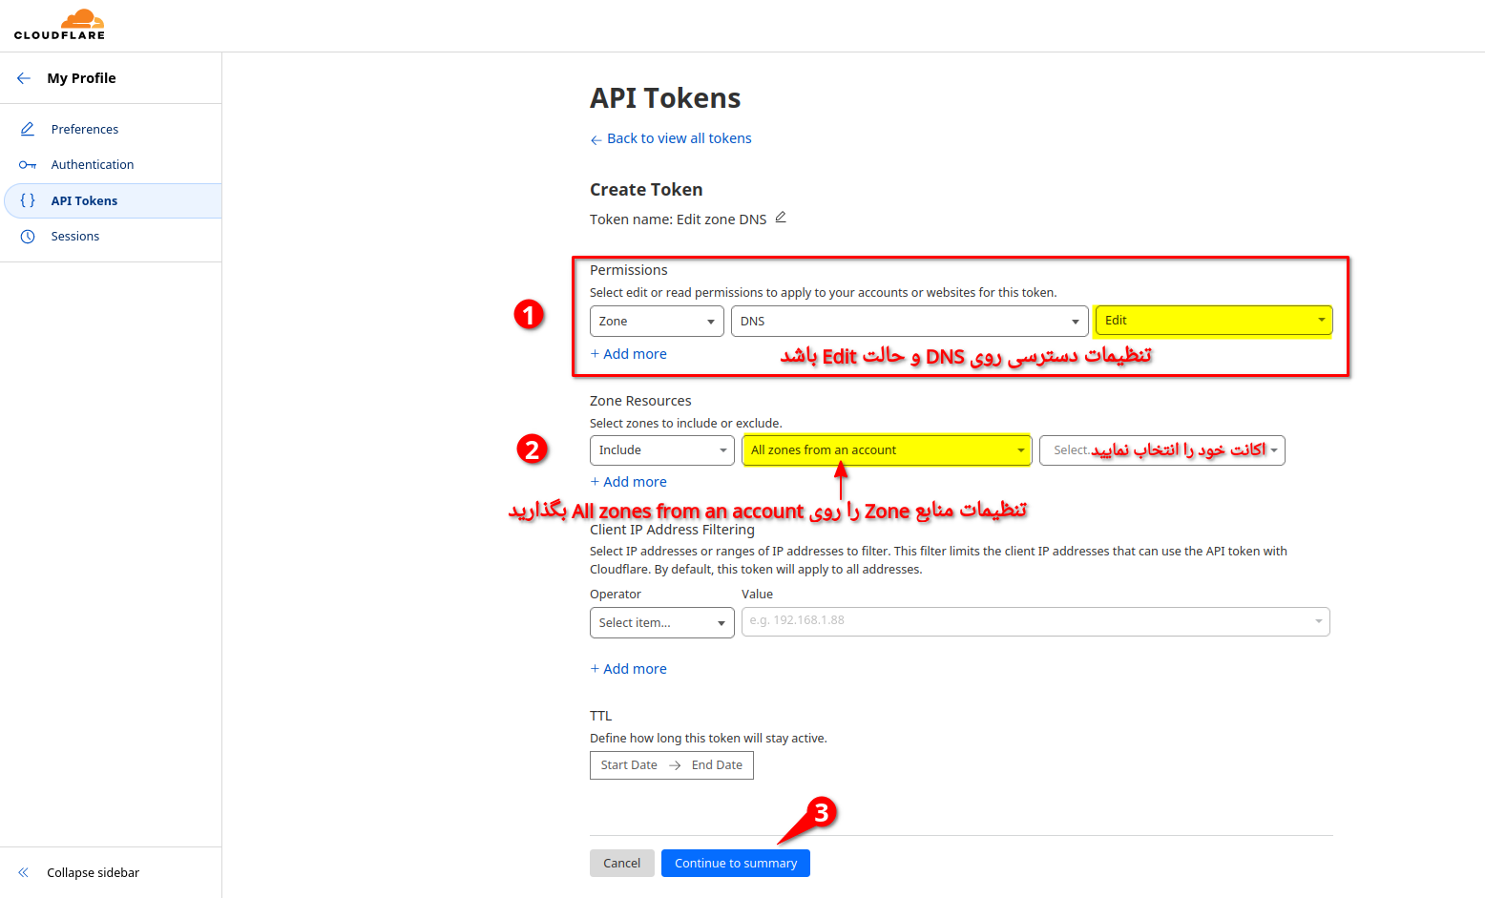Viewport: 1485px width, 898px height.
Task: Open Preferences in the sidebar
Action: [x=85, y=129]
